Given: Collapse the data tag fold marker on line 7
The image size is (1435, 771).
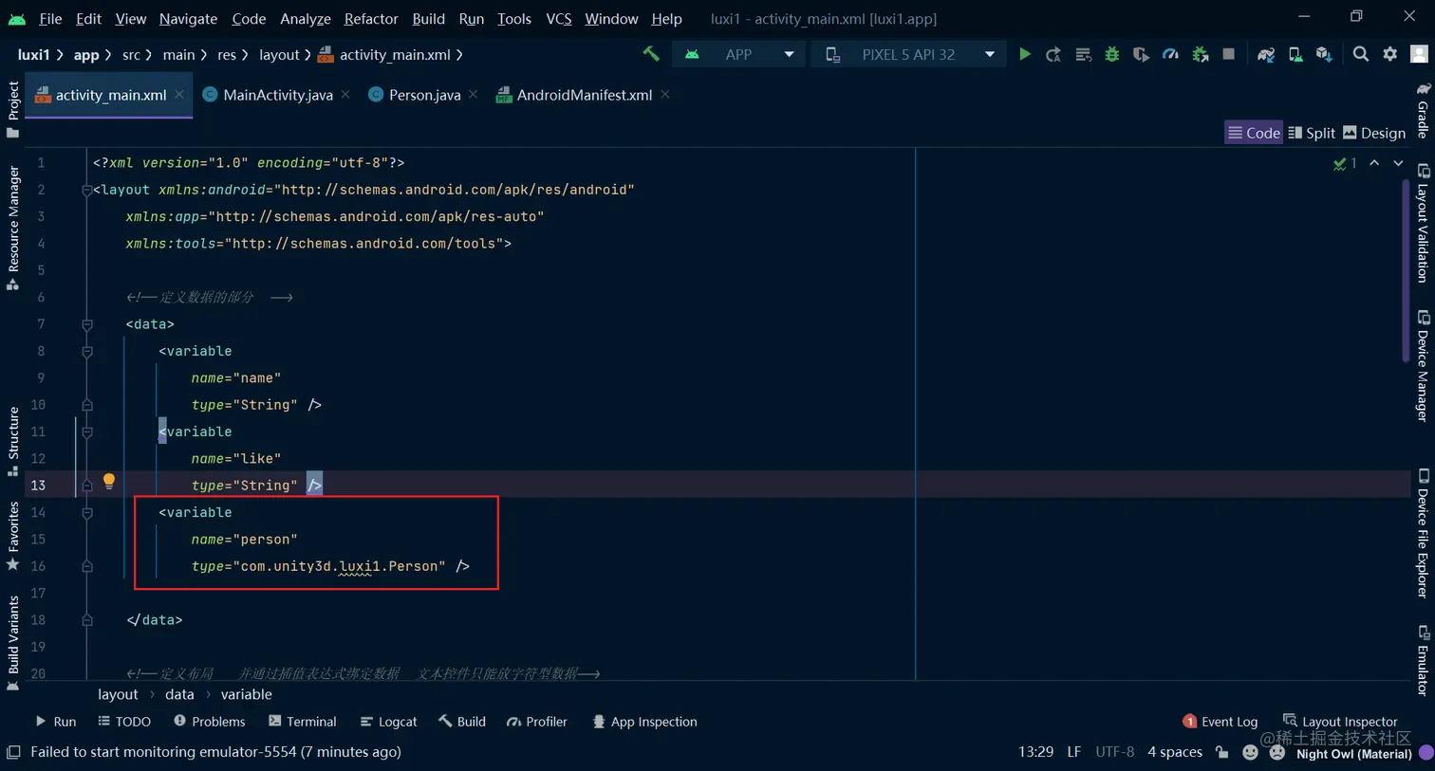Looking at the screenshot, I should pos(87,324).
